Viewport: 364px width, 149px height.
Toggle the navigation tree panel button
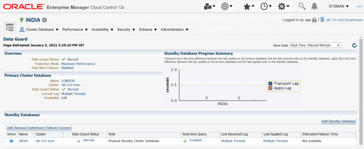pyautogui.click(x=9, y=27)
